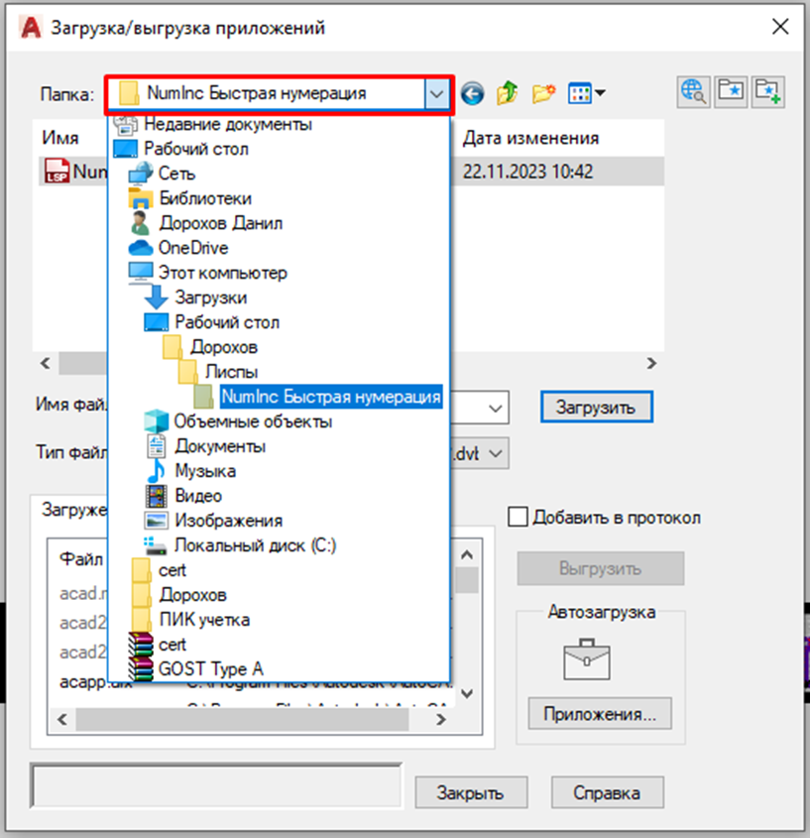810x838 pixels.
Task: Toggle Добавить в протокол checkbox
Action: 518,518
